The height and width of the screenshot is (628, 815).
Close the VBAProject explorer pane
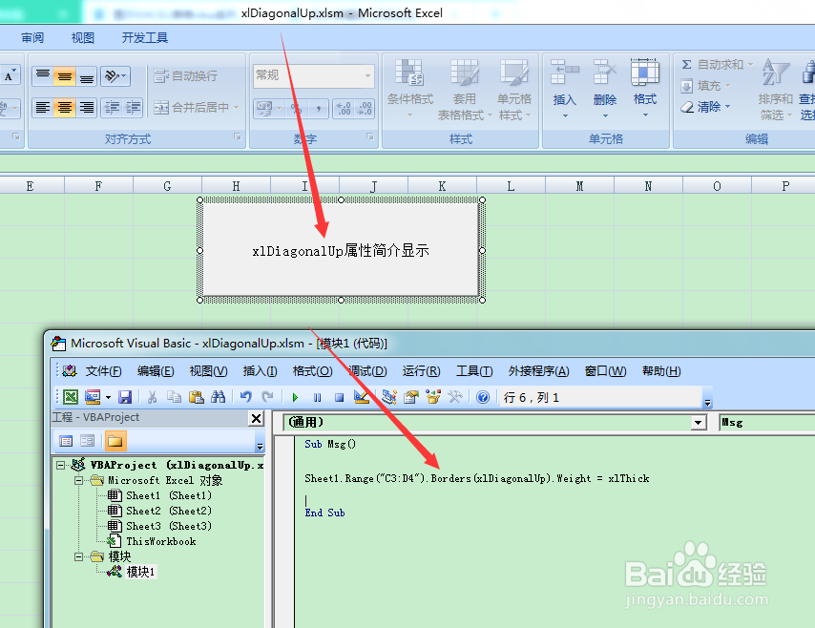click(x=257, y=418)
